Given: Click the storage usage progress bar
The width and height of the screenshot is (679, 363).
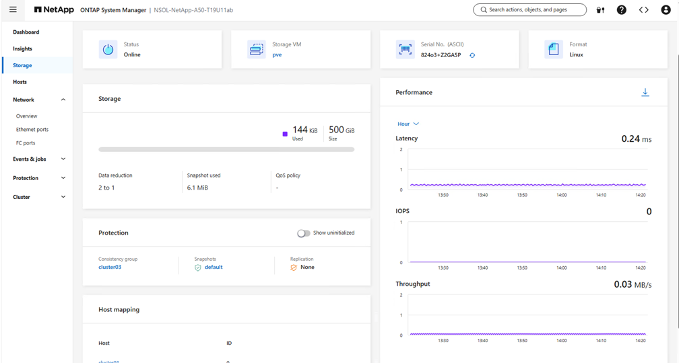Looking at the screenshot, I should pos(226,149).
